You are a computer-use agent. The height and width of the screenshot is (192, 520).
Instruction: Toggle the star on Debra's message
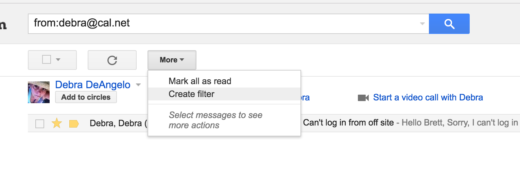point(56,123)
